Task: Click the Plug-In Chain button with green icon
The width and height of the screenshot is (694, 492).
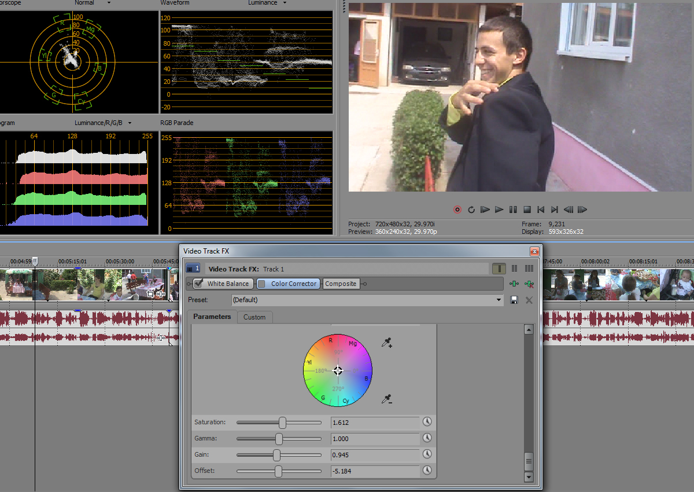Action: (x=514, y=284)
